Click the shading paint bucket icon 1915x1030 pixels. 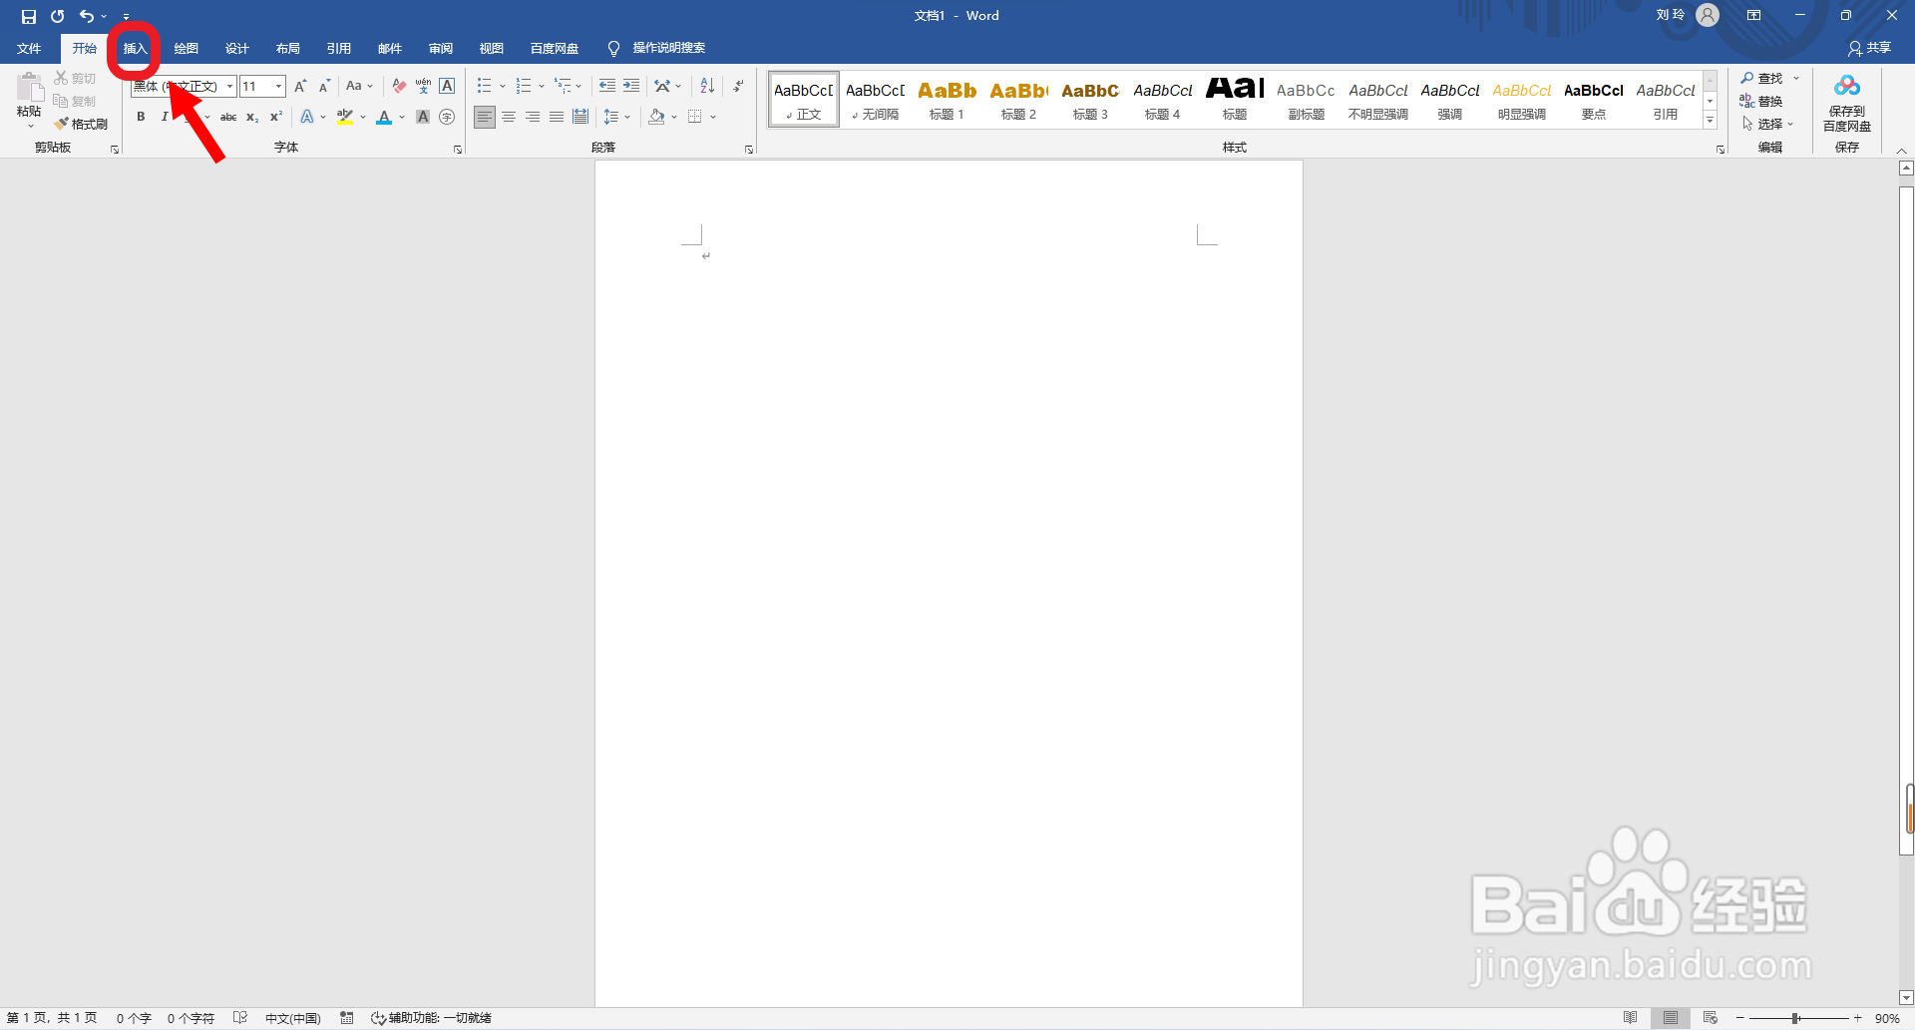[x=656, y=117]
